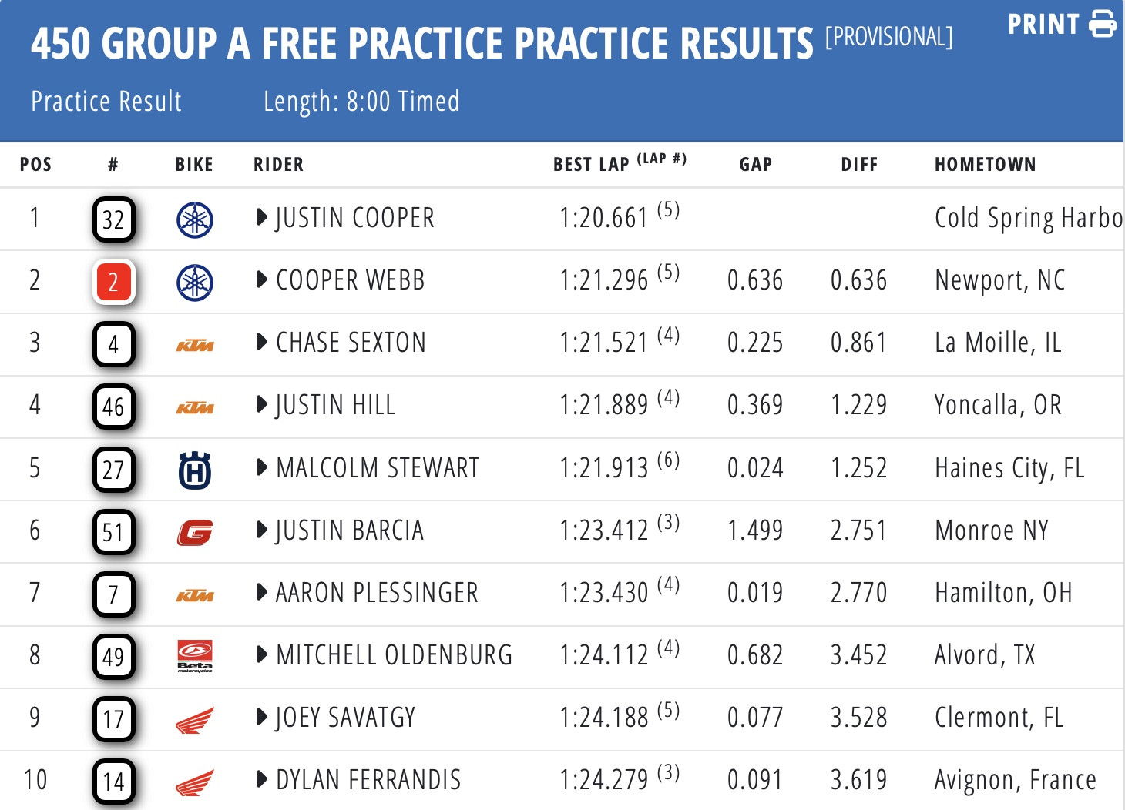Click Mitchell Oldenburg's Beta bike logo
Viewport: 1125px width, 810px height.
(194, 657)
